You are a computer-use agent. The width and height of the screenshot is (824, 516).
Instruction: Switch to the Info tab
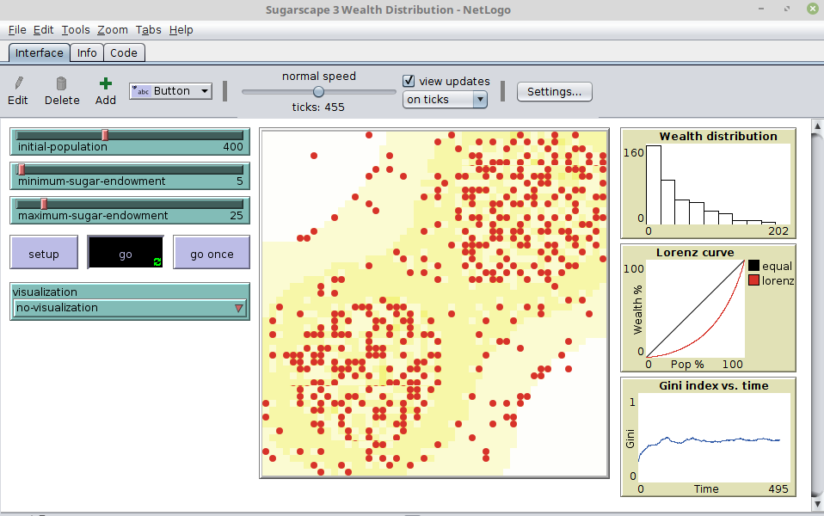point(87,52)
